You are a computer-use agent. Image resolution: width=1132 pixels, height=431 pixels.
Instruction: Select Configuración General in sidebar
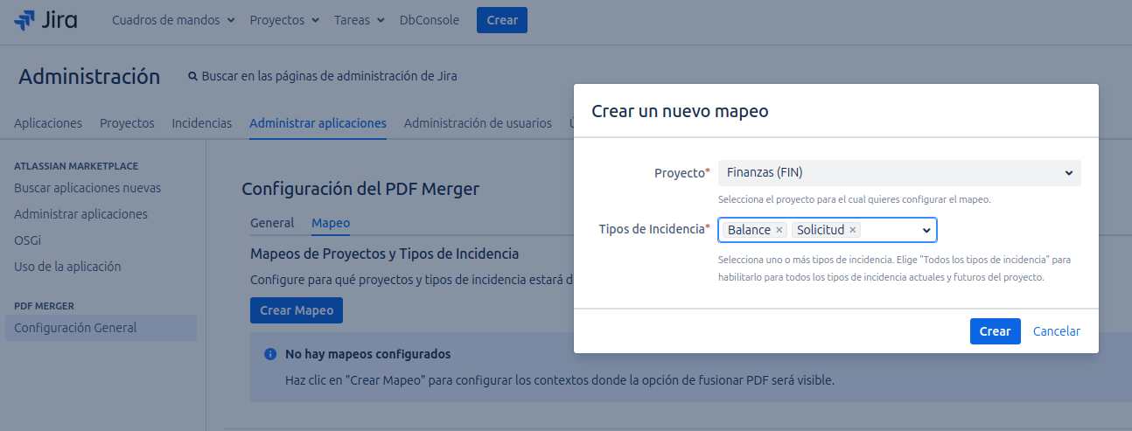101,328
